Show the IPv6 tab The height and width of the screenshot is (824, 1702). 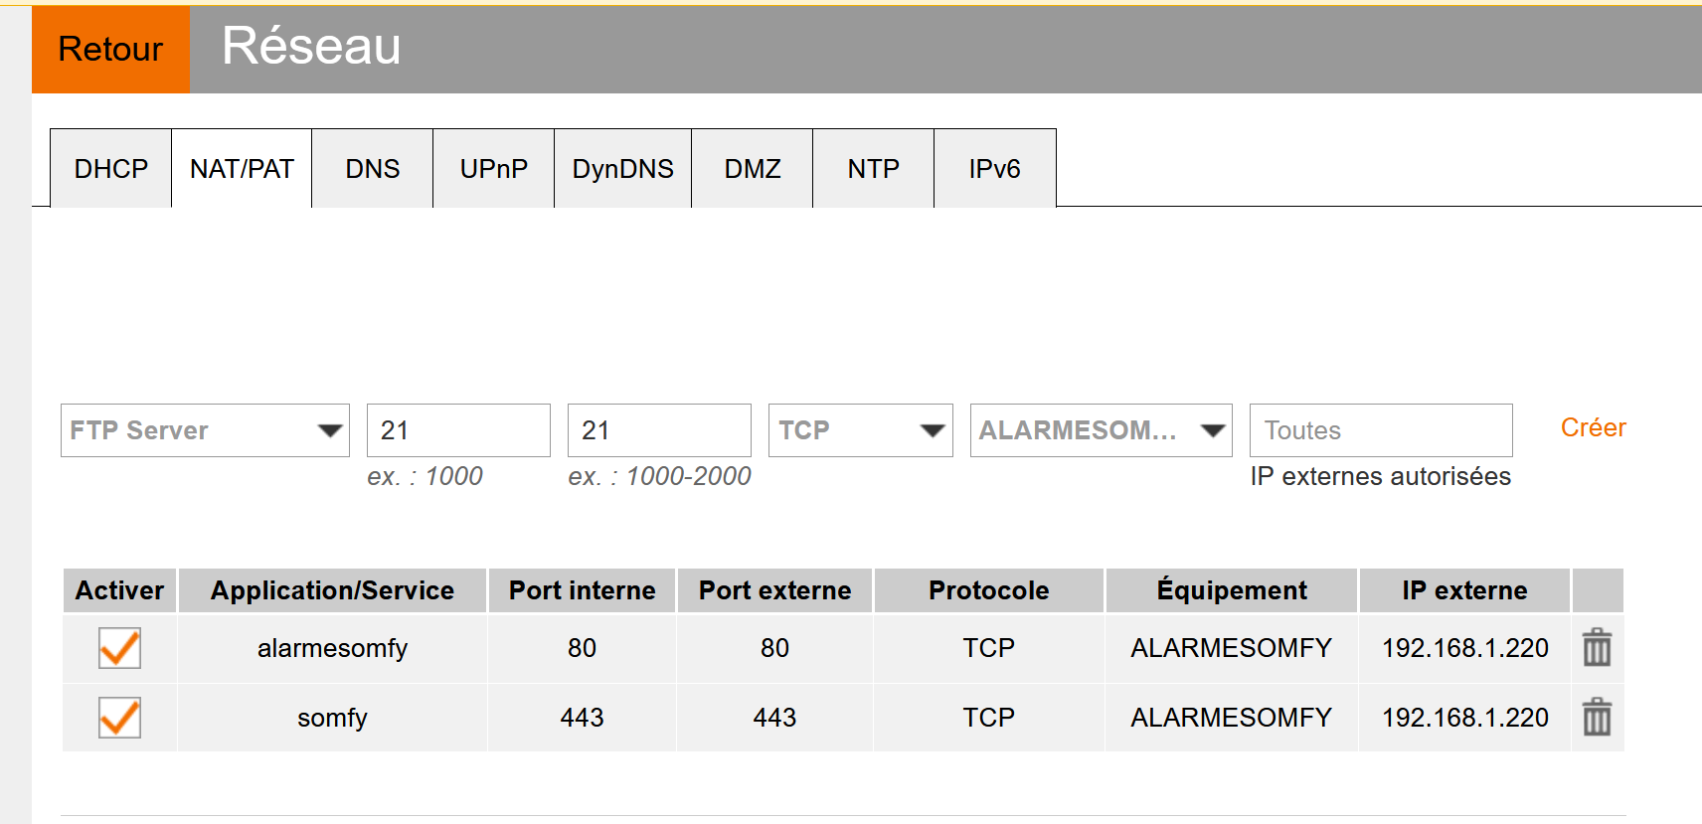click(994, 169)
